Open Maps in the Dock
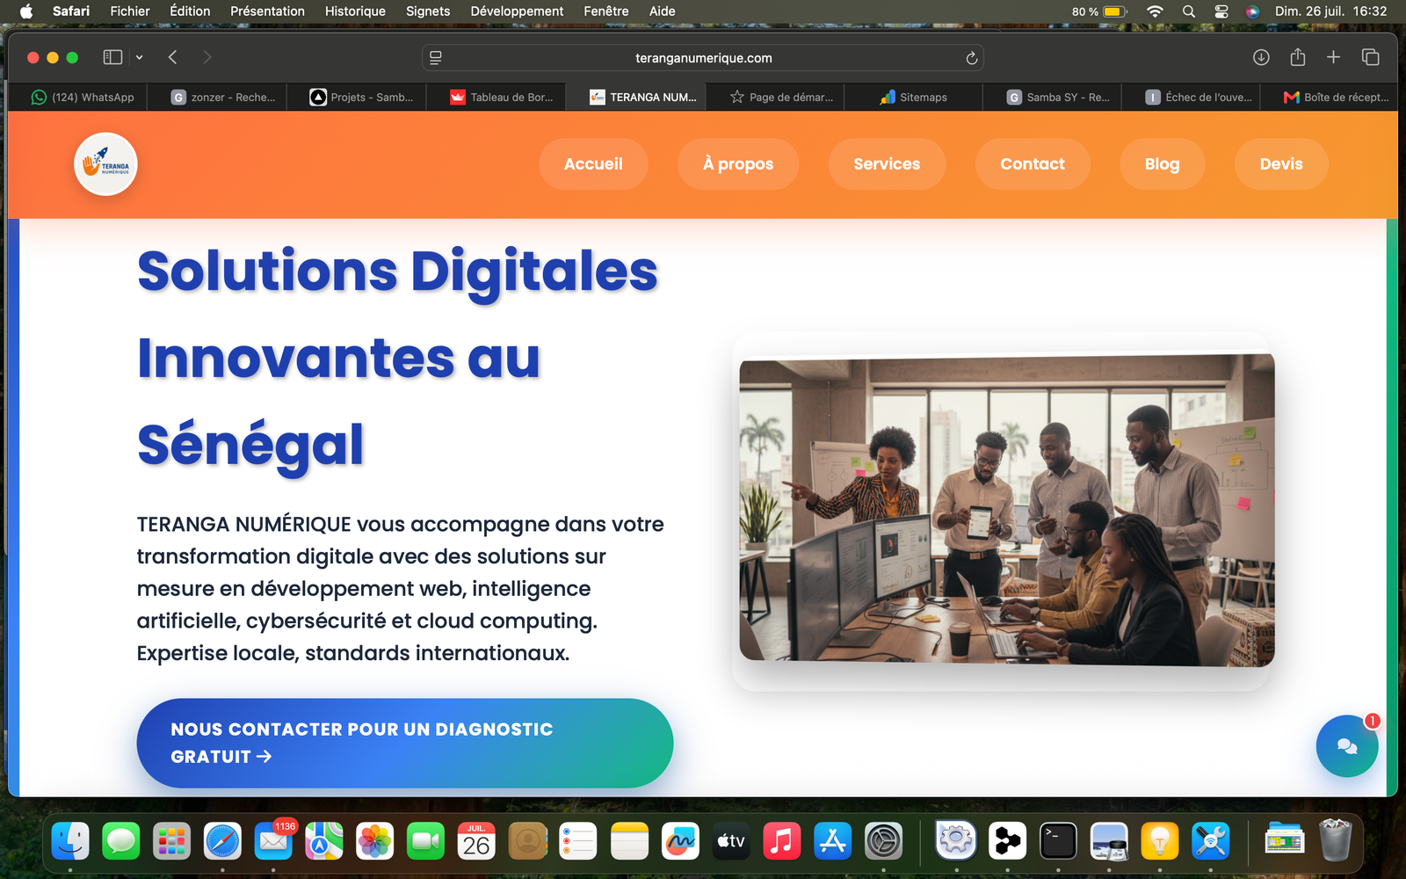The height and width of the screenshot is (879, 1406). (x=324, y=842)
